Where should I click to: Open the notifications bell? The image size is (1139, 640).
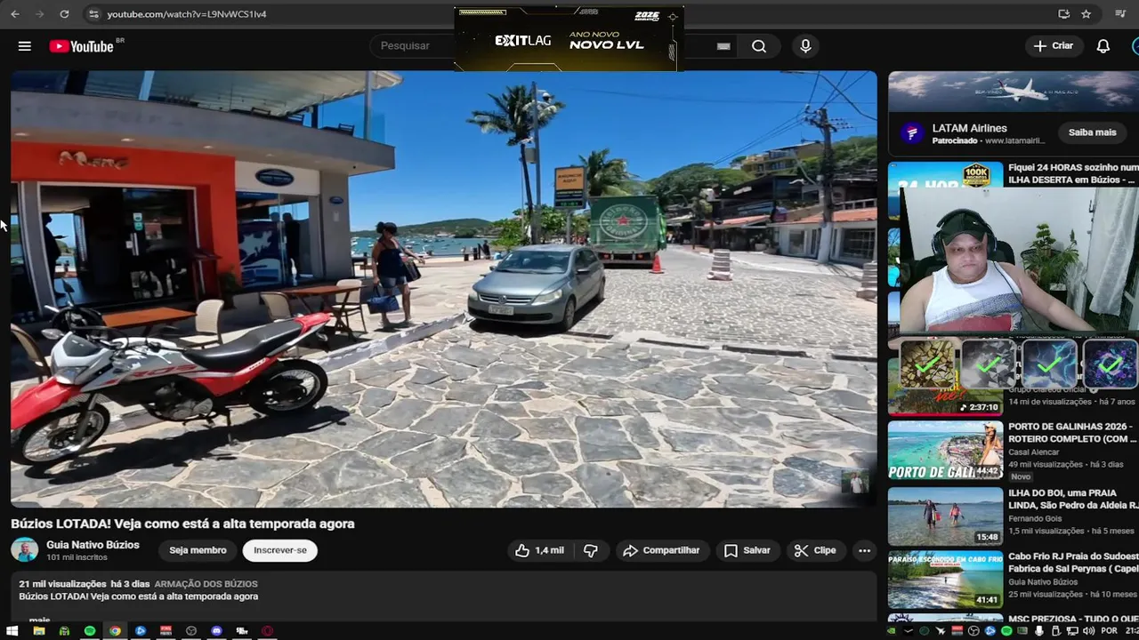1103,46
